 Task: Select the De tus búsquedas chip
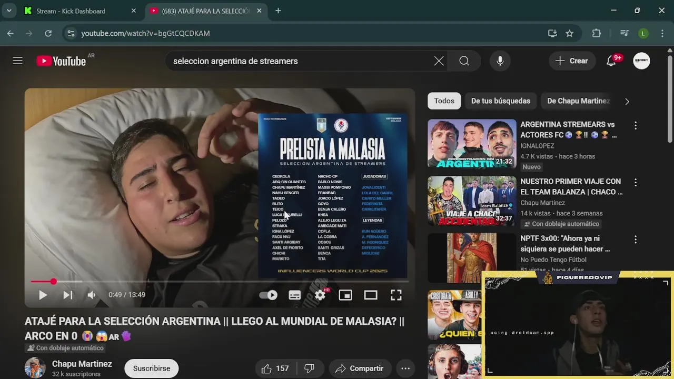click(501, 101)
